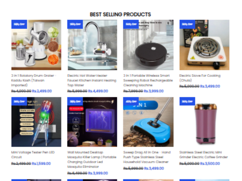Open the Sweeping Robot product image
The image size is (242, 181).
(148, 45)
